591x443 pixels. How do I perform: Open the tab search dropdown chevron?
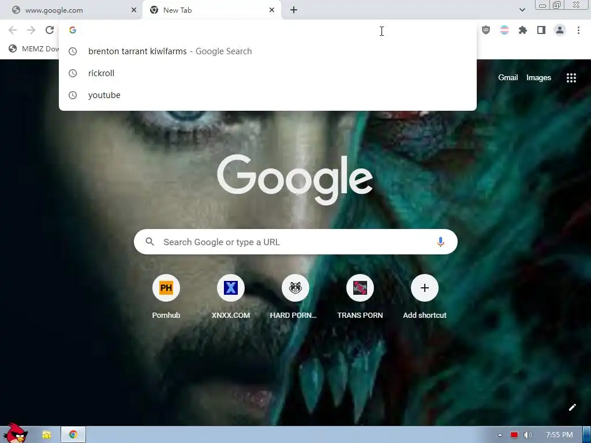[x=522, y=10]
